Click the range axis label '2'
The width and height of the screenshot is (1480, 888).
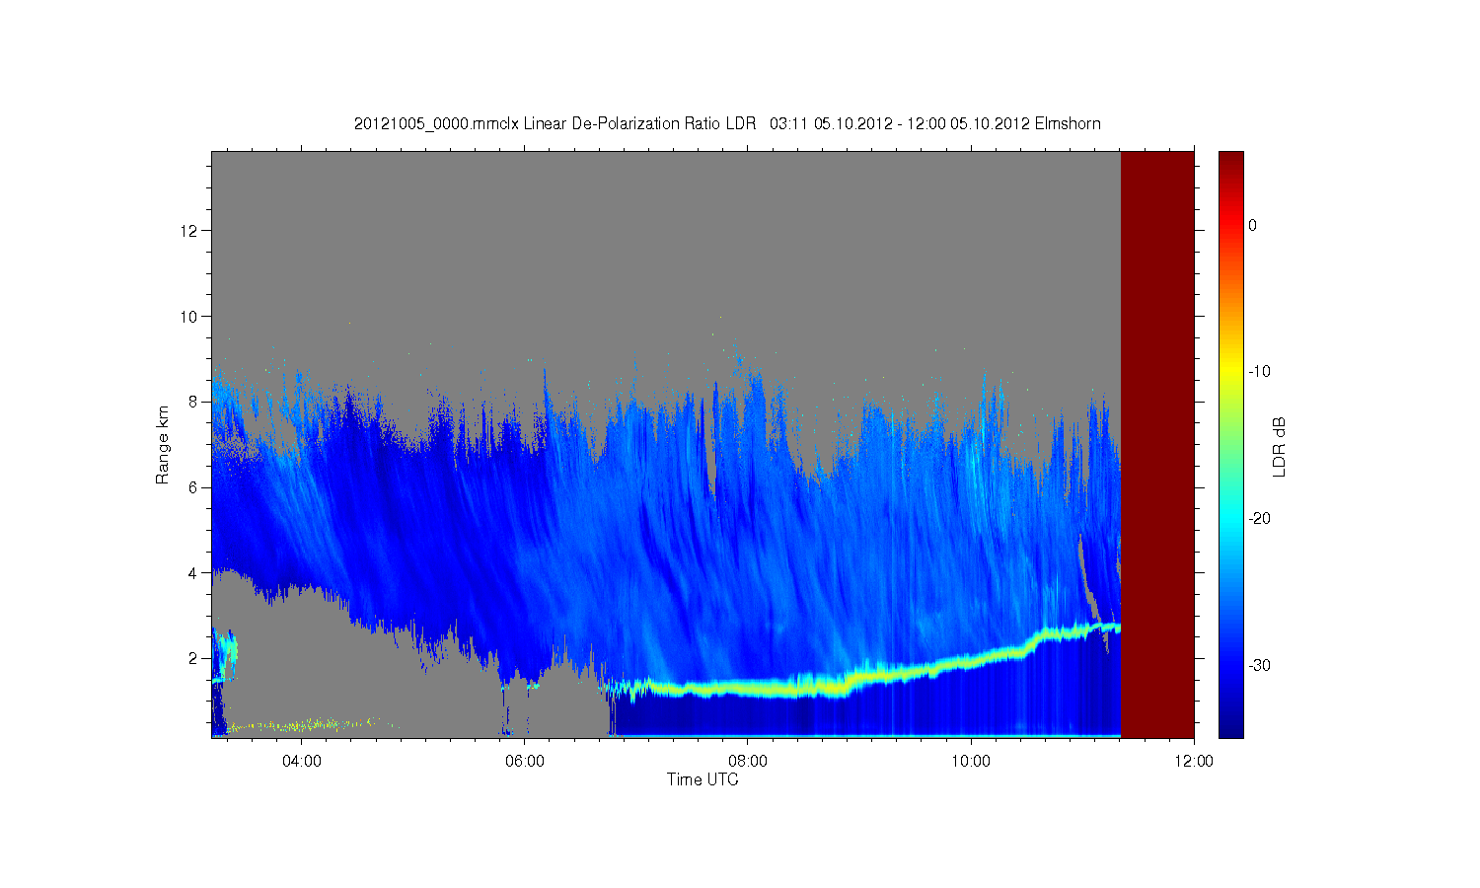pos(194,658)
